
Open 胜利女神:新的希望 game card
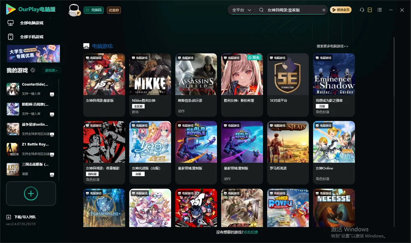pos(242,85)
